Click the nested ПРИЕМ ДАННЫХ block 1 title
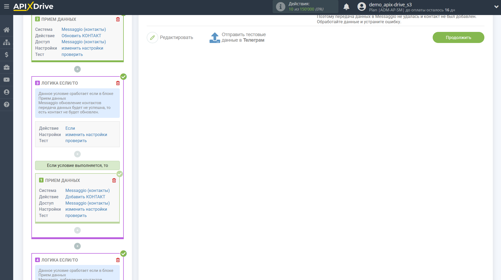 point(63,180)
